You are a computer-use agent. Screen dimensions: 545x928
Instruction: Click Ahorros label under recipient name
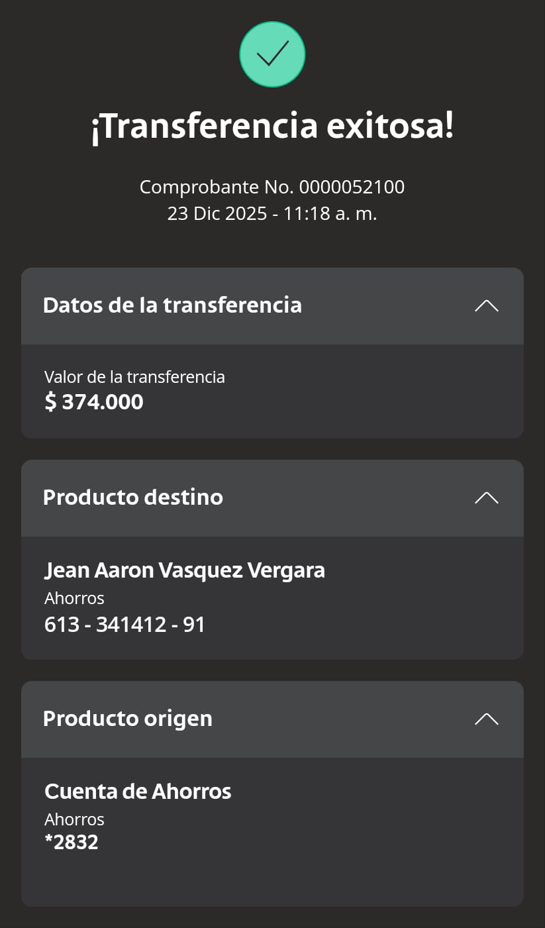coord(74,598)
